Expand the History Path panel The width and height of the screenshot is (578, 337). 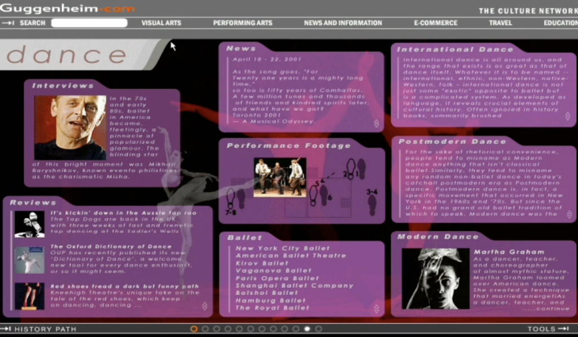coord(38,329)
